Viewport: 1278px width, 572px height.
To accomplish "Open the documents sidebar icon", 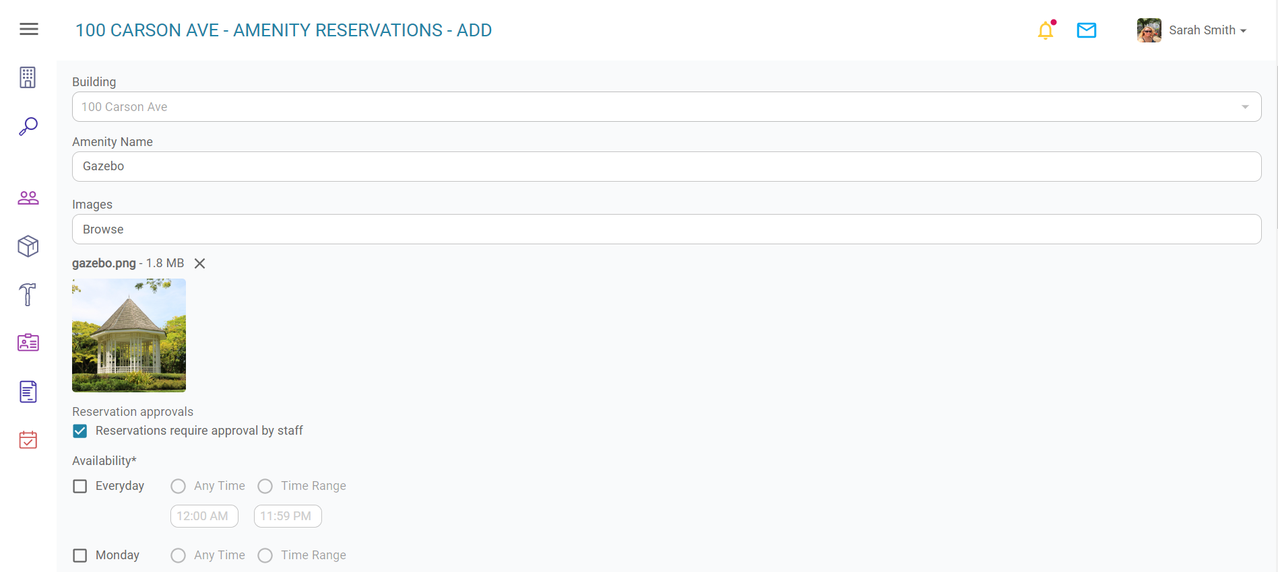I will coord(28,392).
